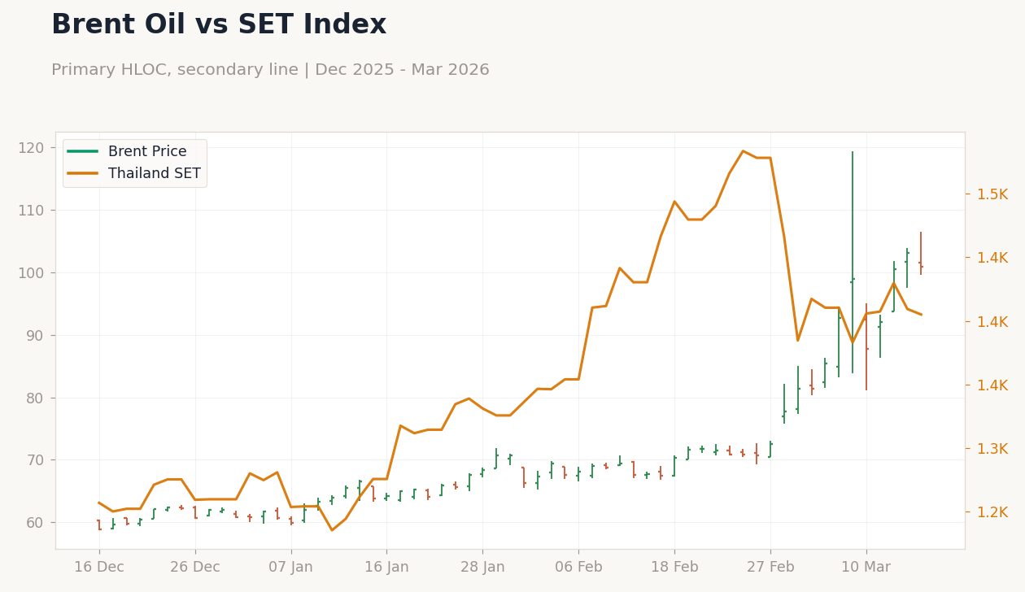
Task: Click the subtitle mentioning Dec 2025 - Mar 2026
Action: [x=270, y=70]
